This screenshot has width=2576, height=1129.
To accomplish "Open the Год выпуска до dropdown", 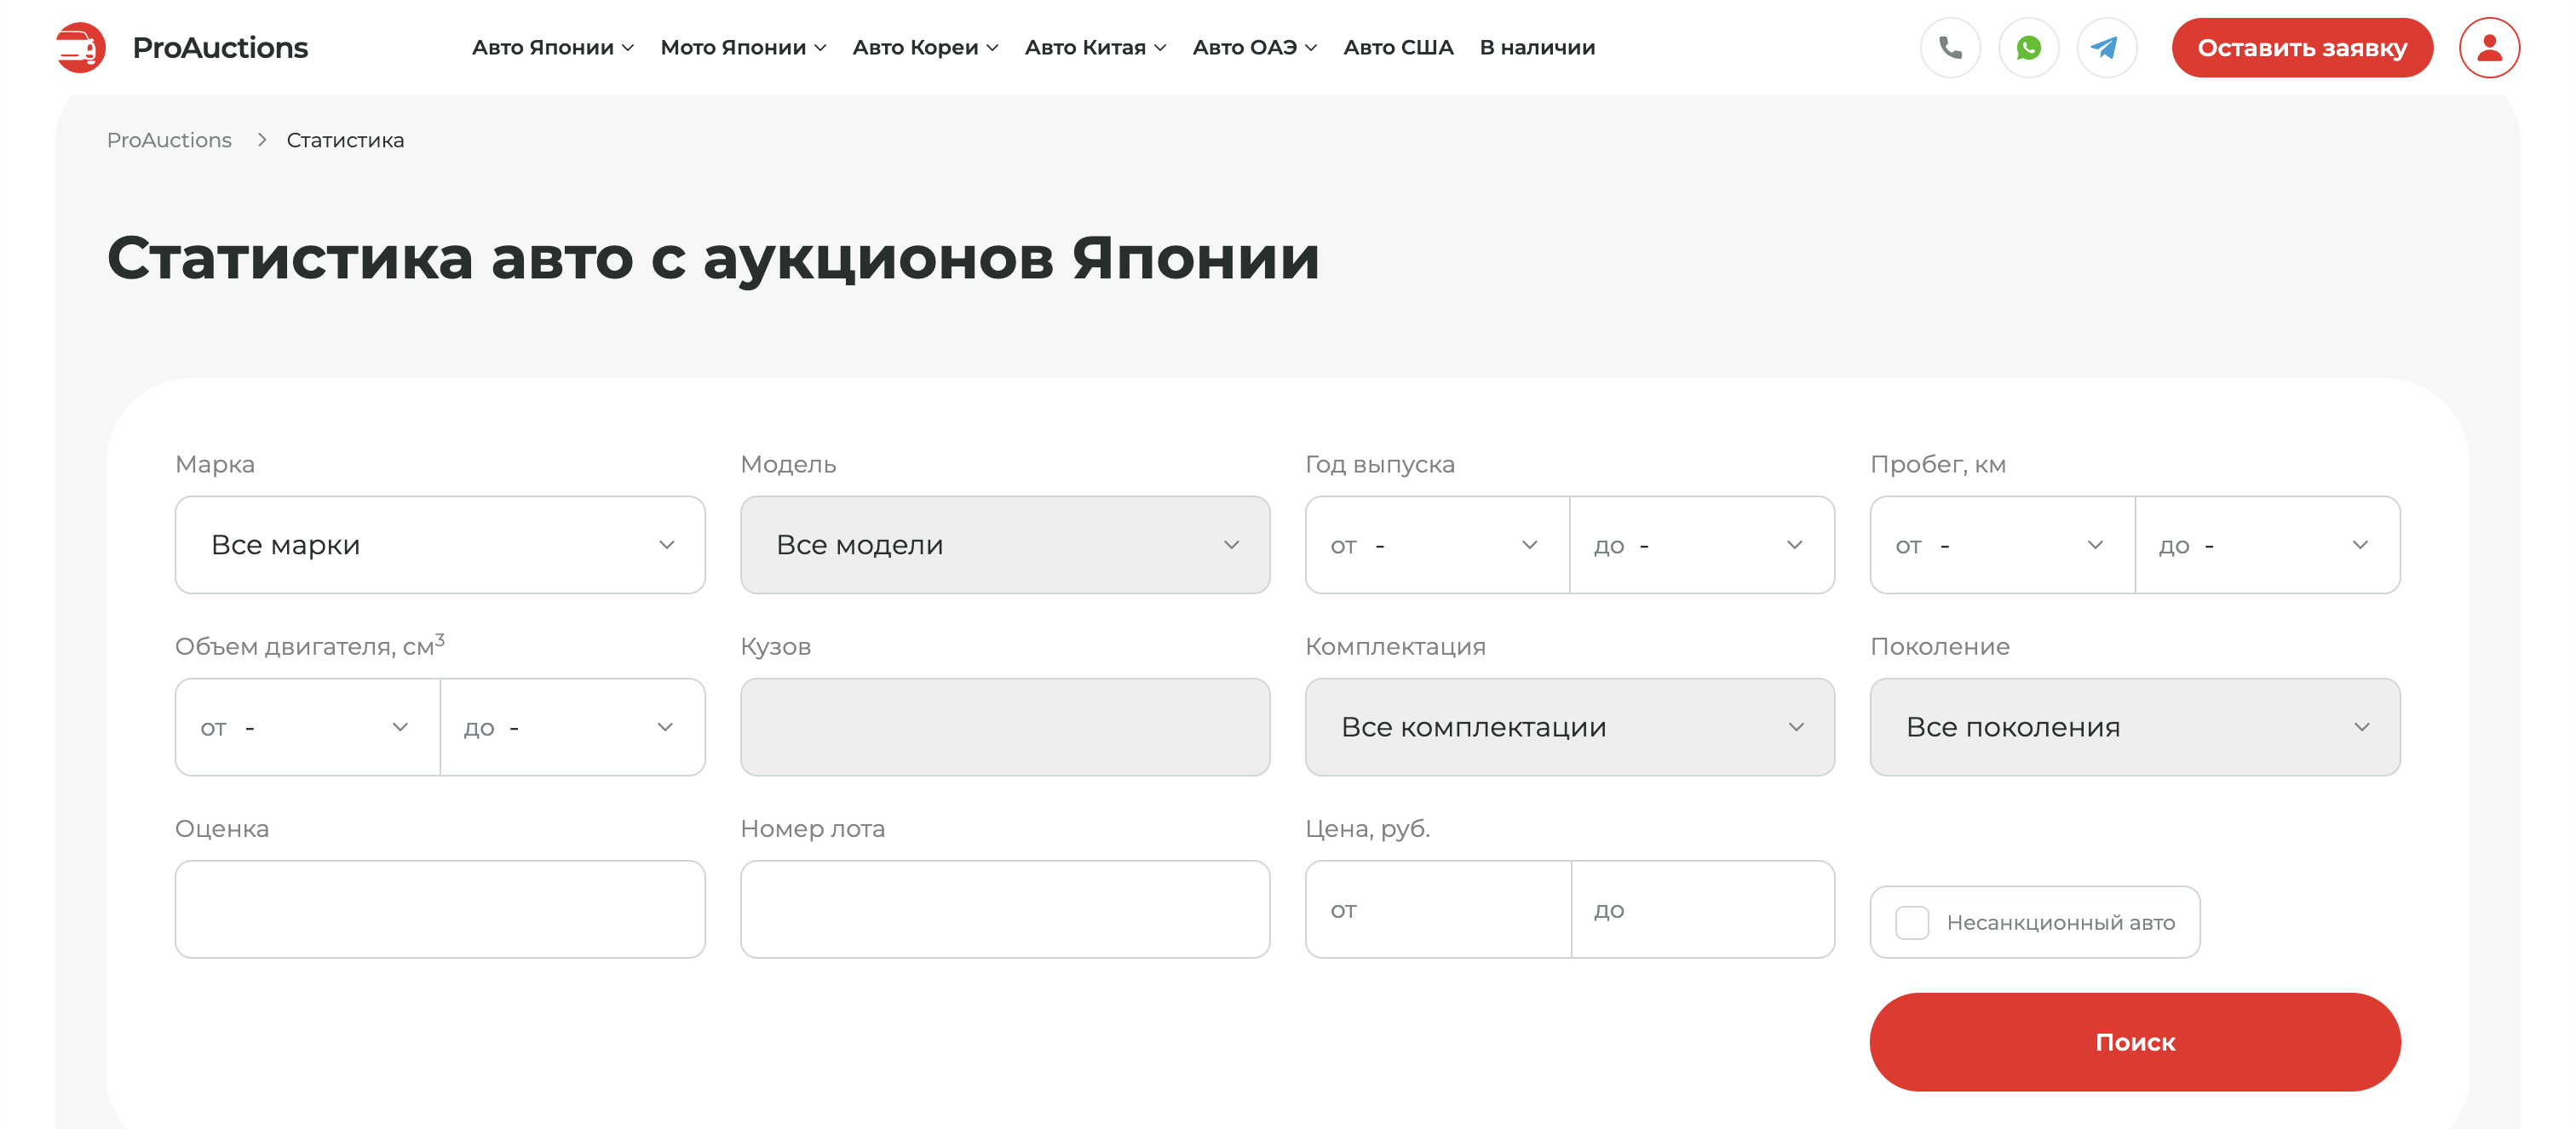I will [x=1702, y=545].
